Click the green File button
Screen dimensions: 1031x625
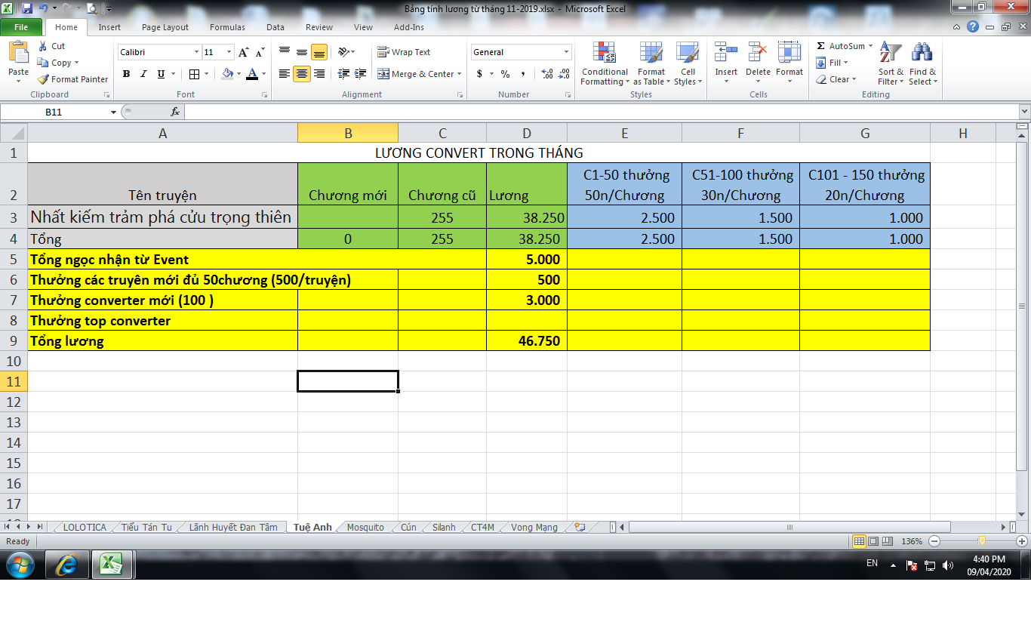pyautogui.click(x=21, y=27)
